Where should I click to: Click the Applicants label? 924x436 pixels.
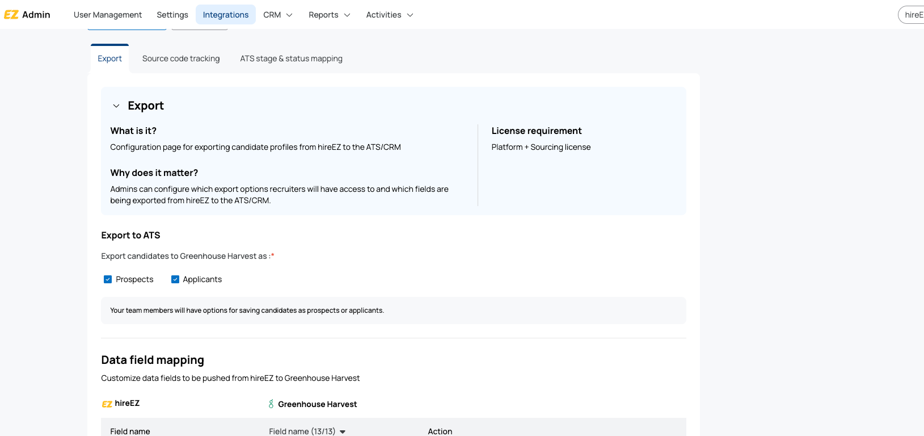202,279
